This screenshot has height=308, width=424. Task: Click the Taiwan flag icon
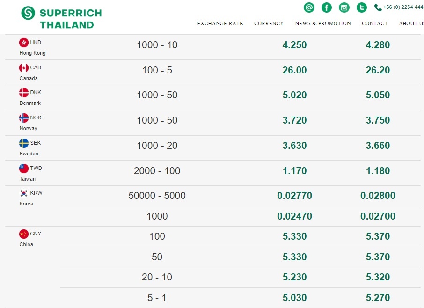pyautogui.click(x=24, y=168)
